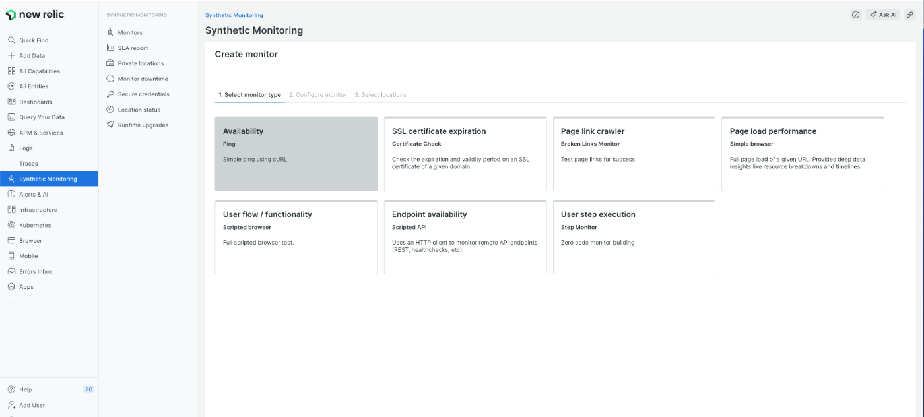Click 'Full scripted browser test.' text
This screenshot has width=924, height=417.
click(258, 242)
